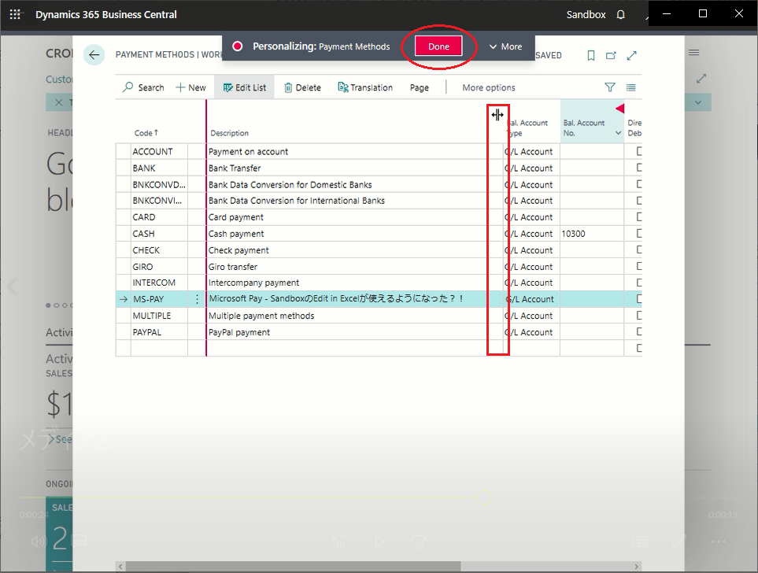The image size is (758, 573).
Task: Click the faint play button in the media overlay
Action: (379, 542)
